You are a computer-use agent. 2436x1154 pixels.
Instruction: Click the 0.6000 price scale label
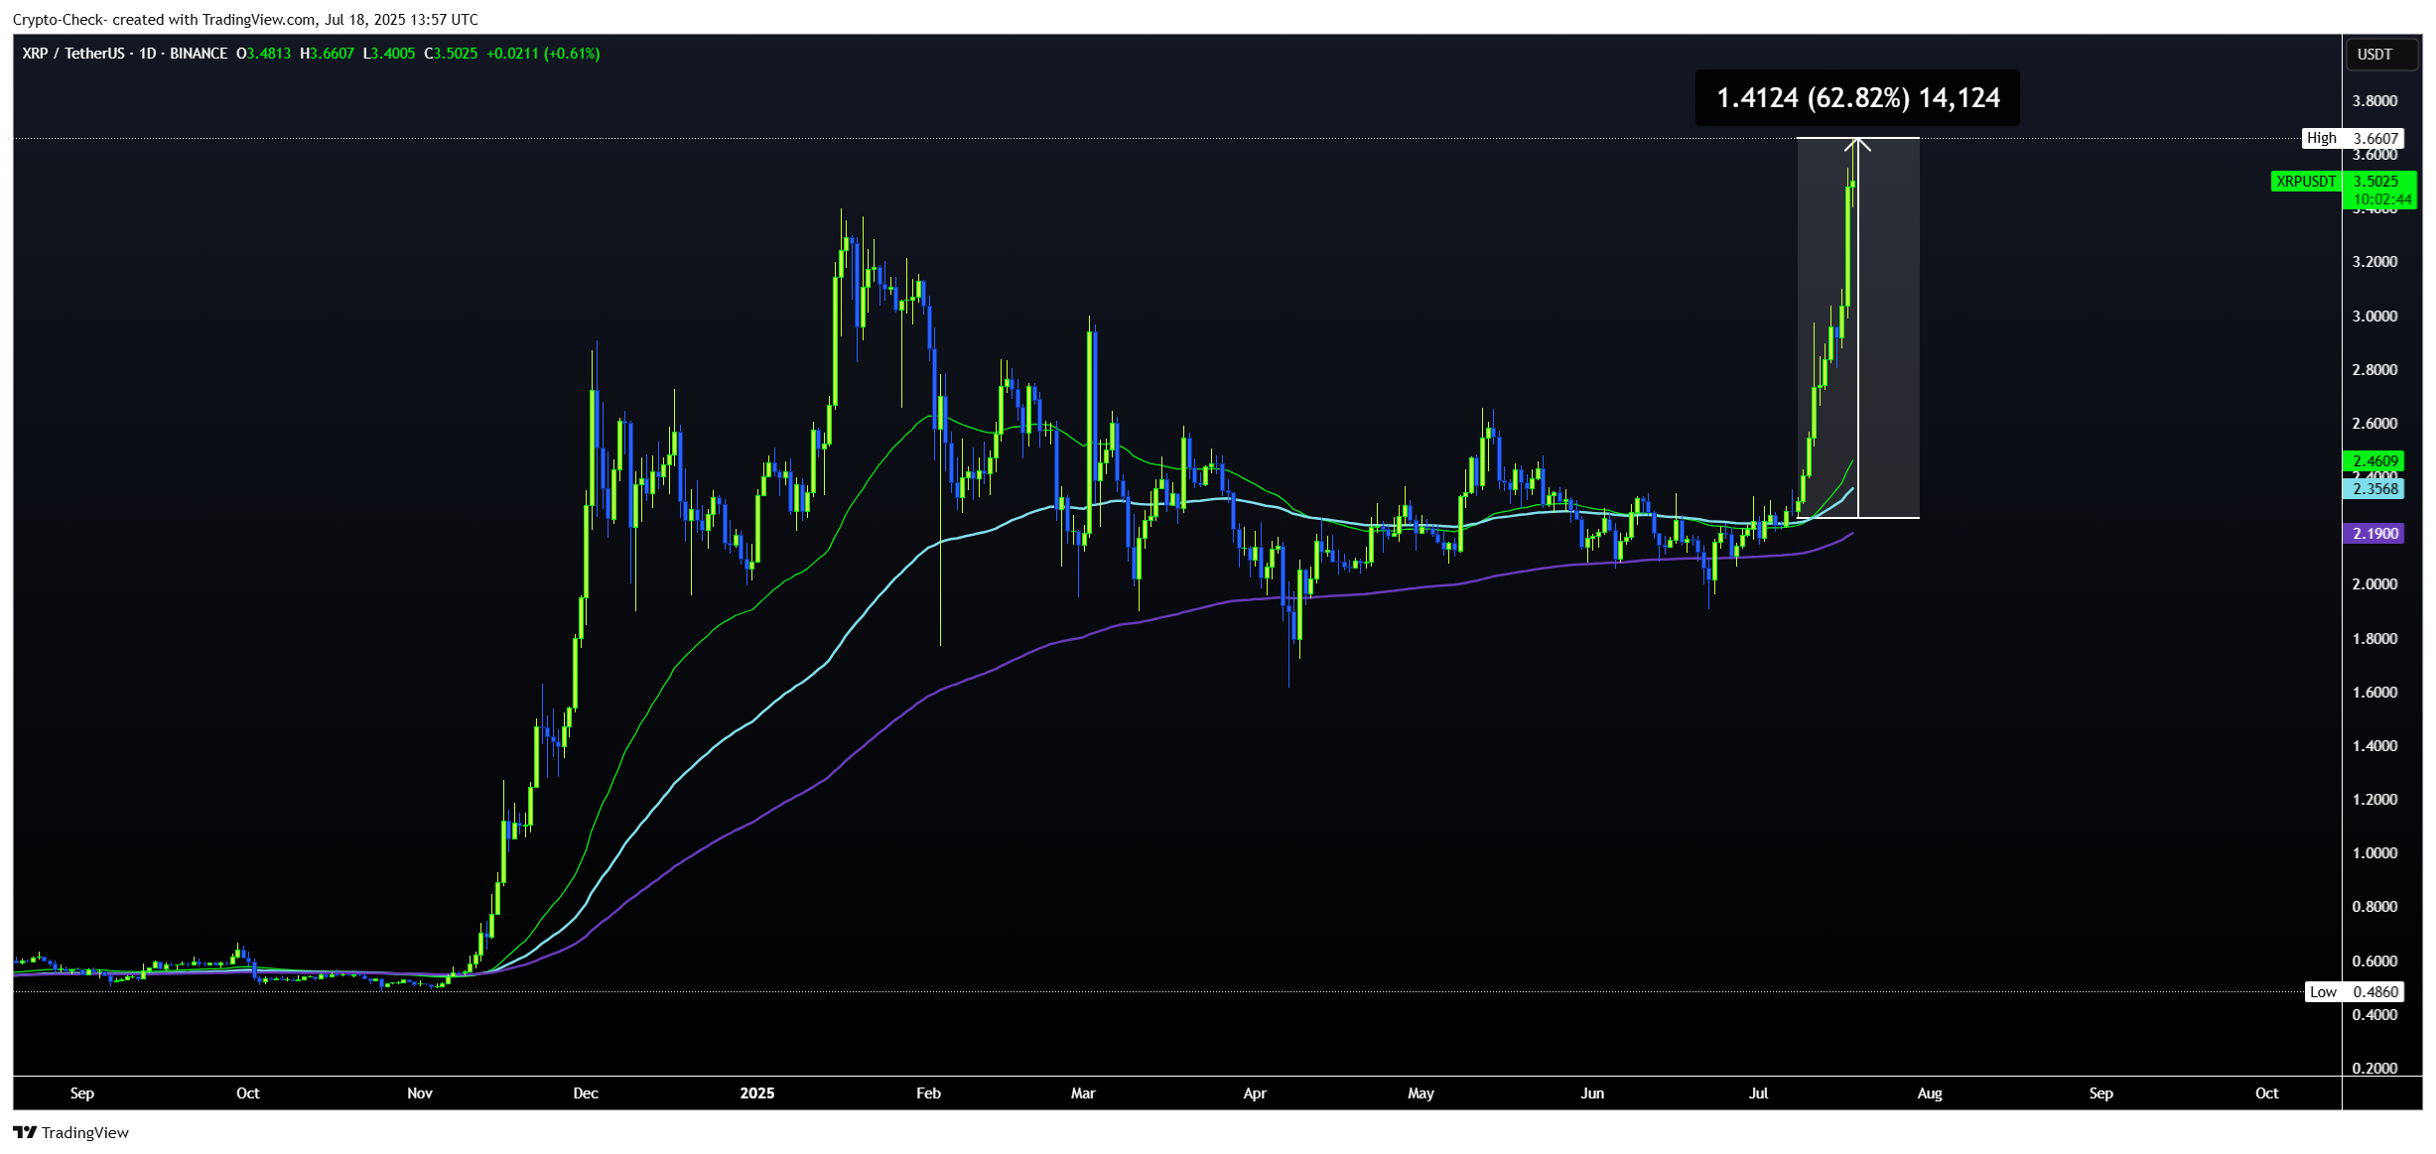tap(2374, 961)
